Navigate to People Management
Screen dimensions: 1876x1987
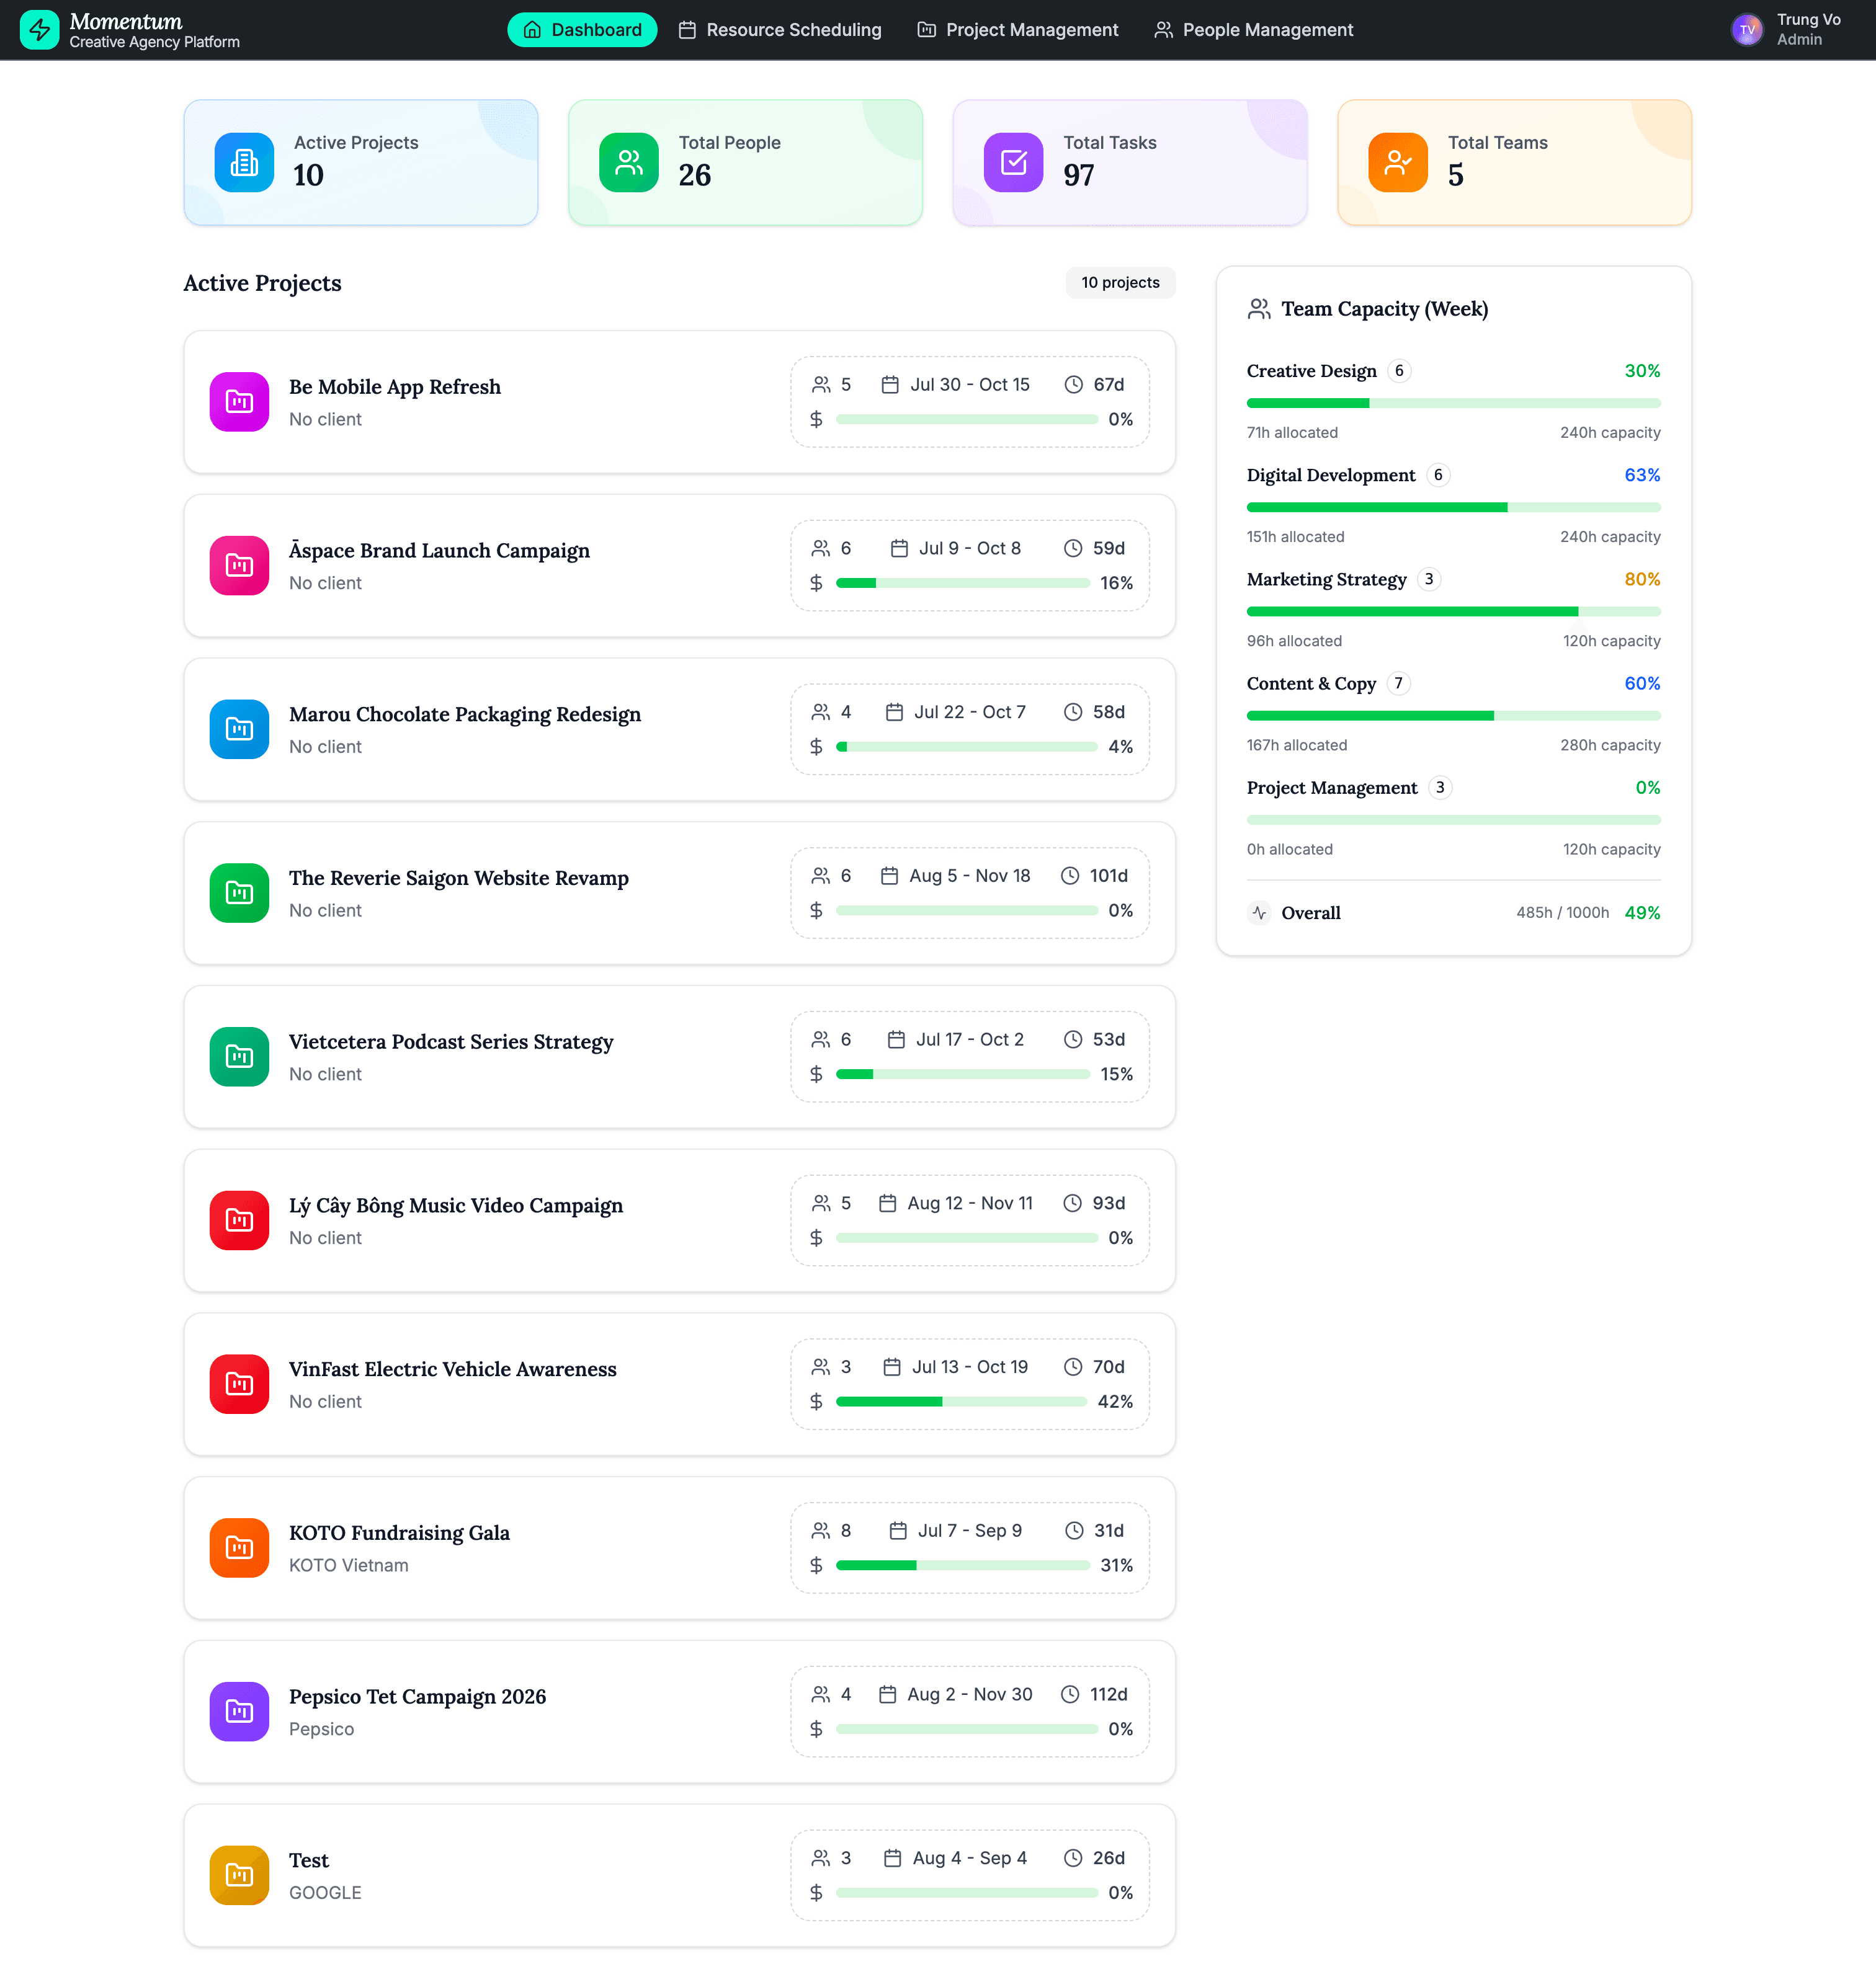(1253, 30)
